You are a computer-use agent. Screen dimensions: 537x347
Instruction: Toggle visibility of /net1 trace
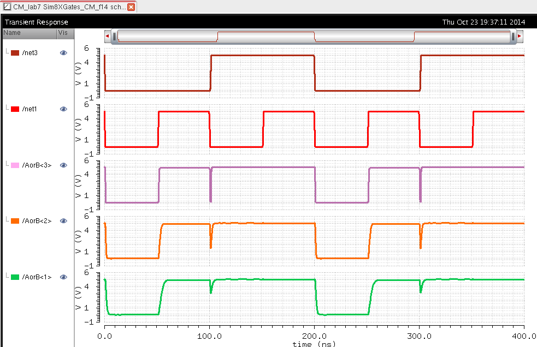63,109
